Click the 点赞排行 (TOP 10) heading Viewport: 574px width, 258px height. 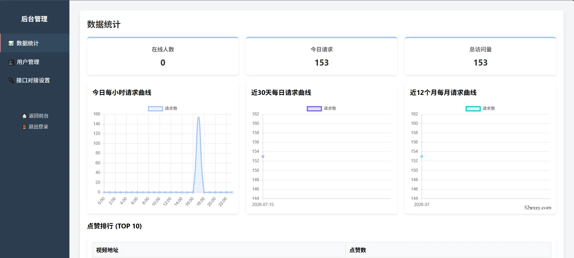115,226
